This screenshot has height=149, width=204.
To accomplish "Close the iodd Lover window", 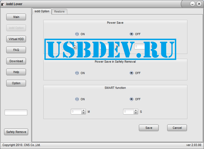I will coord(199,4).
